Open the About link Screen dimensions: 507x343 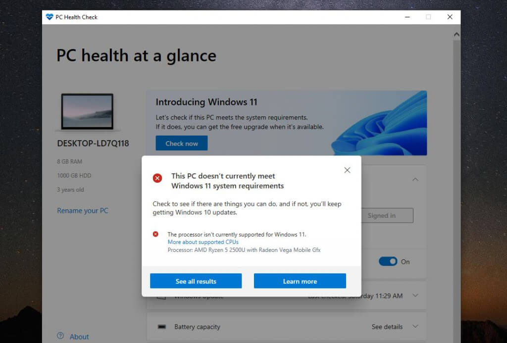pos(79,337)
